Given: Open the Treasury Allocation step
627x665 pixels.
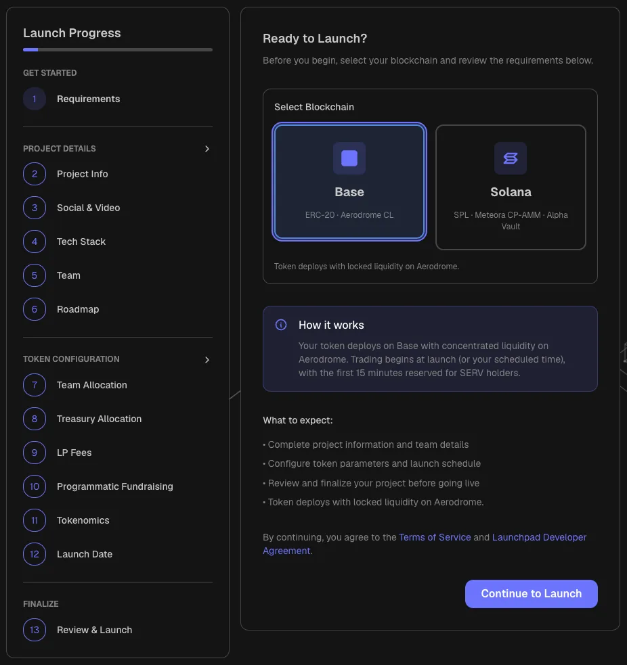Looking at the screenshot, I should [118, 419].
